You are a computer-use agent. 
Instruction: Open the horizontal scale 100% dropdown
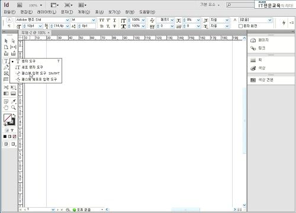tap(143, 26)
